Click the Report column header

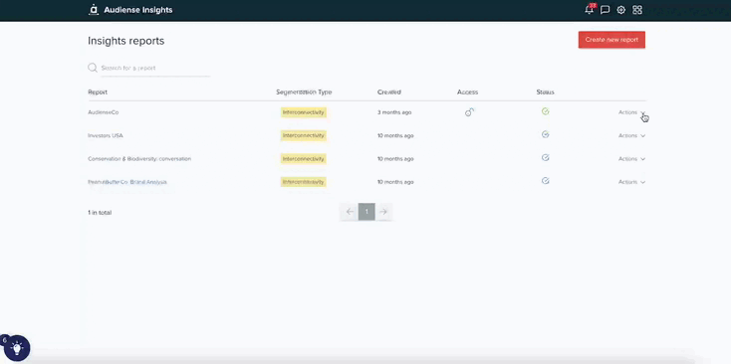click(x=98, y=92)
